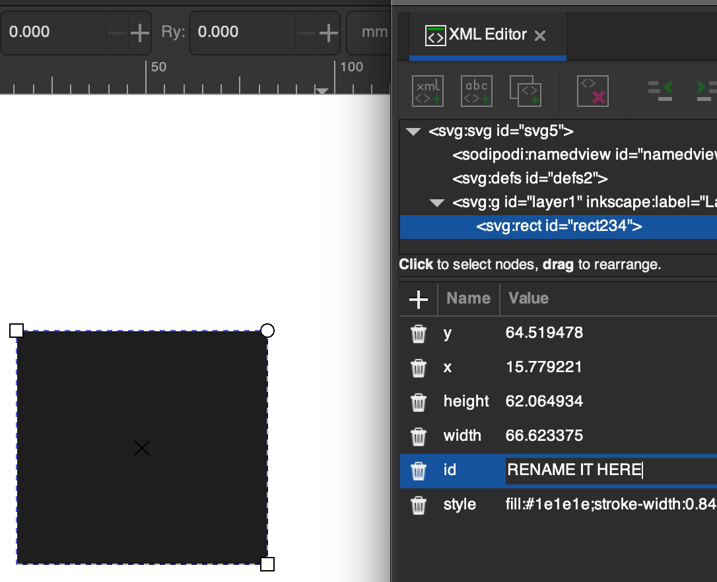This screenshot has height=582, width=717.
Task: Click the duplicate node icon
Action: 526,91
